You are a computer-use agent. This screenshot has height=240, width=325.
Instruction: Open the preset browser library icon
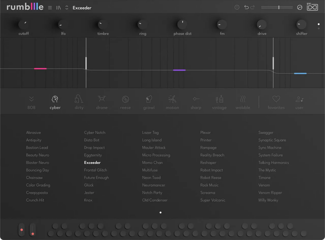[x=58, y=8]
